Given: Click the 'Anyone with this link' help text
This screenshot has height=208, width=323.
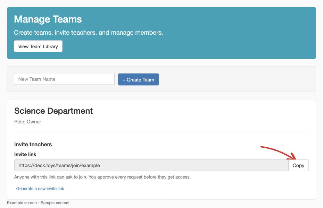Looking at the screenshot, I should tap(102, 177).
